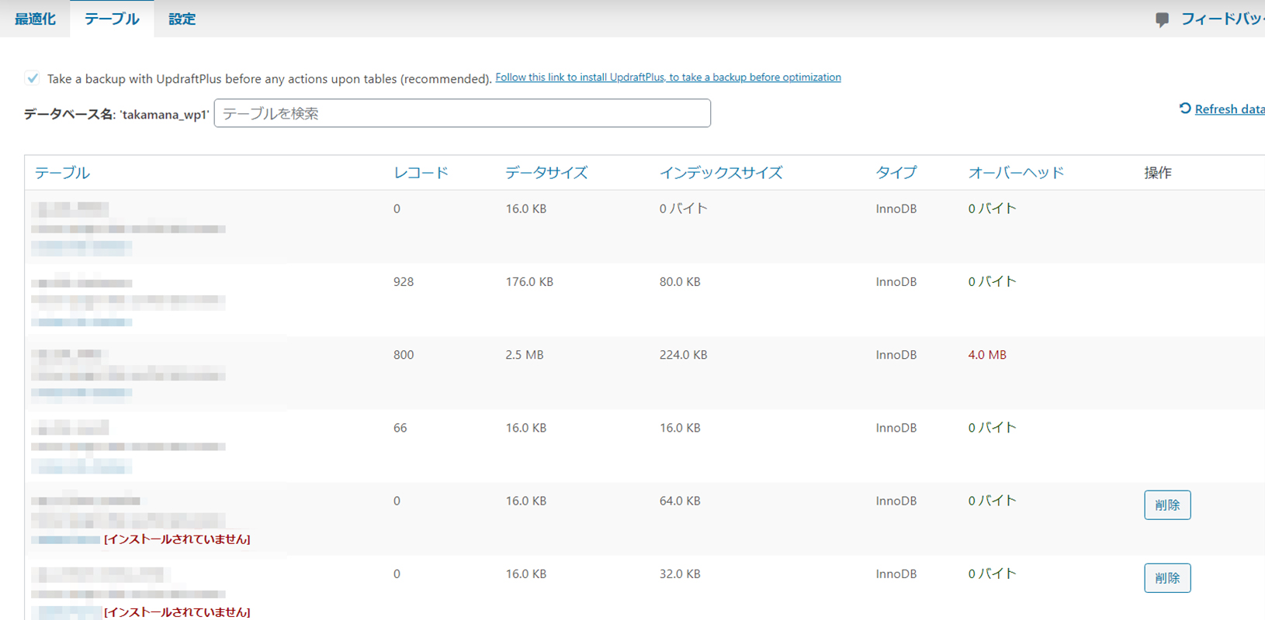
Task: Click the circular refresh arrow icon
Action: coord(1184,108)
